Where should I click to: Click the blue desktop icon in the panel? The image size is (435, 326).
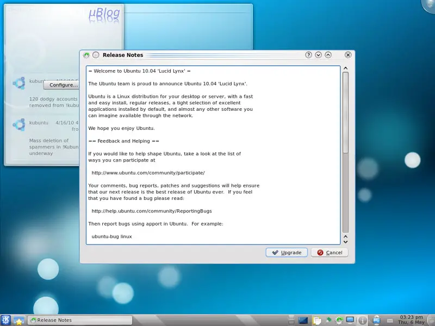click(303, 321)
